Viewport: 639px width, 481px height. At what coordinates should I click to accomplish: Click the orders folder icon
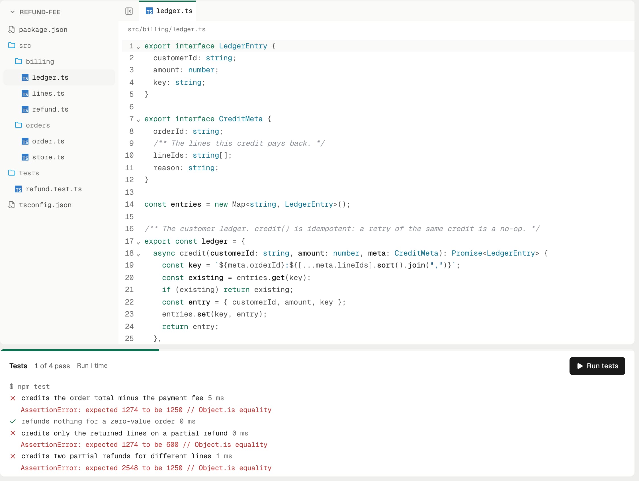coord(19,125)
